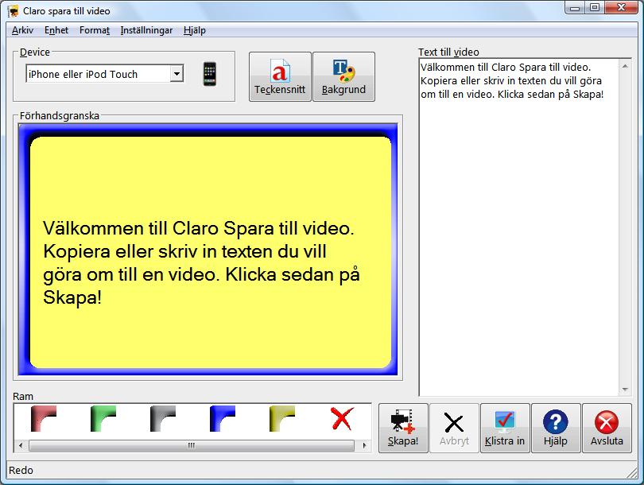The image size is (644, 485).
Task: Choose the red X no-frame option
Action: [342, 418]
